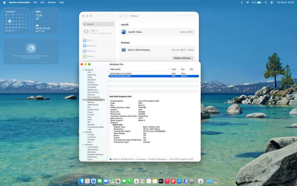
Task: Collapse the Hardware tree section
Action: [x=83, y=70]
